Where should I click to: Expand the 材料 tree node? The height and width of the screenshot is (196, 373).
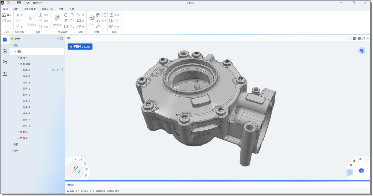point(18,132)
